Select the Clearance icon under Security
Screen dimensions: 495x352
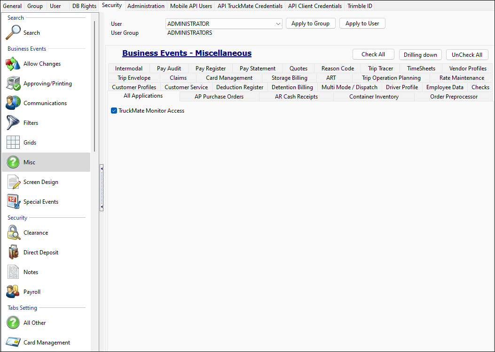13,232
